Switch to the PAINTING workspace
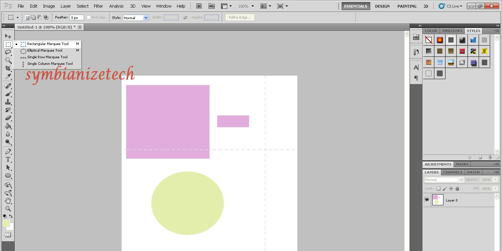502x251 pixels. coord(406,6)
